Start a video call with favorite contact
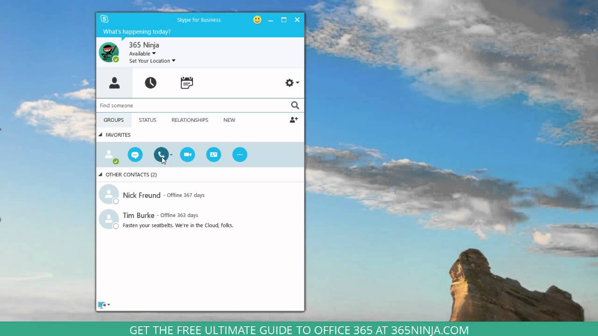Image resolution: width=598 pixels, height=336 pixels. (187, 154)
